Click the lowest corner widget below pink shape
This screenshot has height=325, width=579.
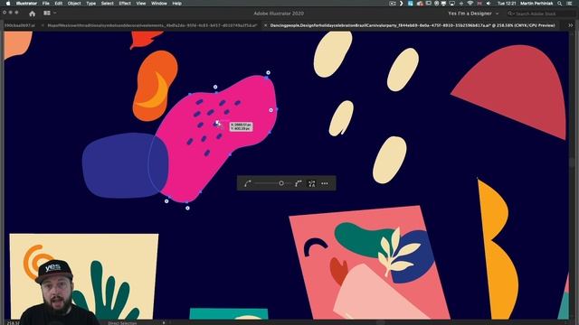tap(187, 209)
